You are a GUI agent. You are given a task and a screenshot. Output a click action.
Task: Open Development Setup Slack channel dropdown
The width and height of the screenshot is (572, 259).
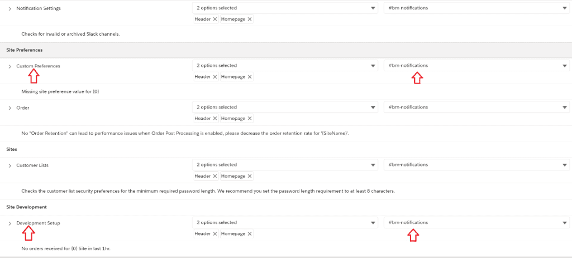pos(476,223)
